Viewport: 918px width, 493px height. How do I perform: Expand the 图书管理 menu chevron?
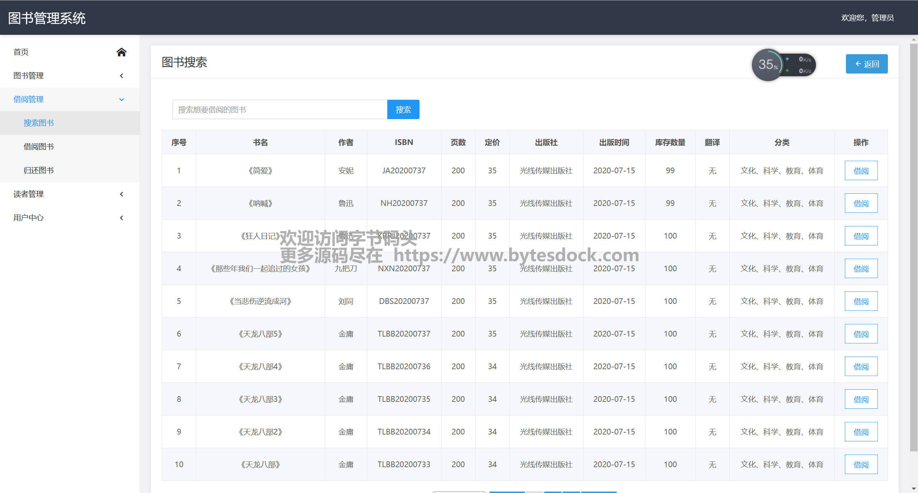tap(122, 76)
